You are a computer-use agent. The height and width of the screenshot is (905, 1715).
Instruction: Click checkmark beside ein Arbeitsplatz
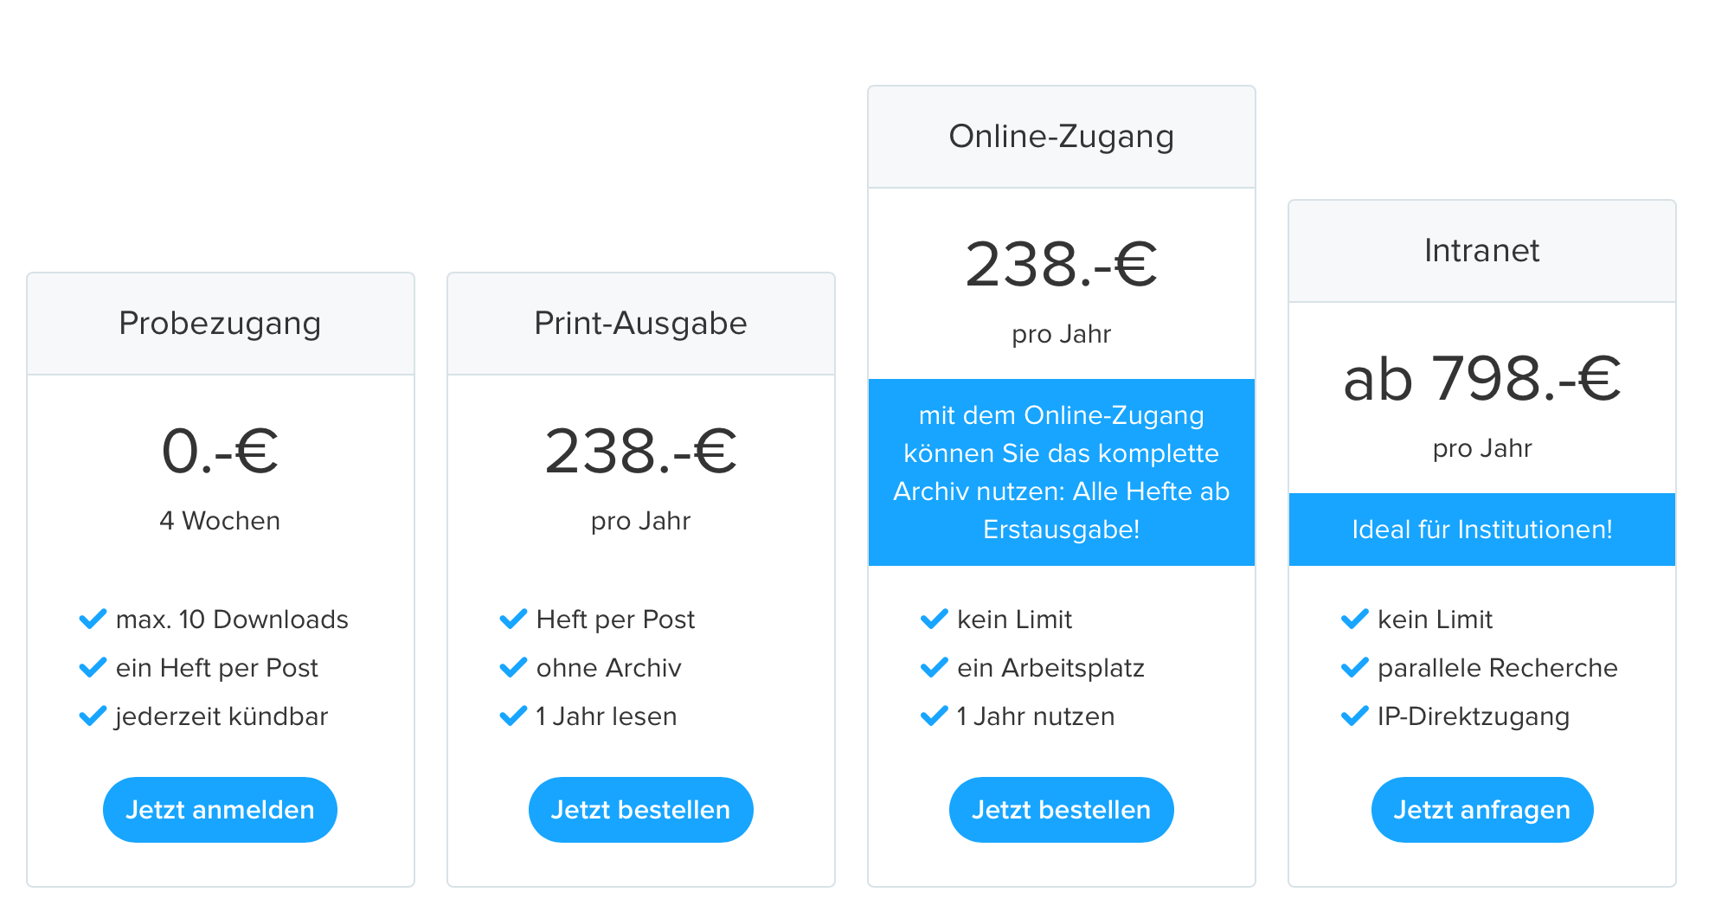coord(934,668)
